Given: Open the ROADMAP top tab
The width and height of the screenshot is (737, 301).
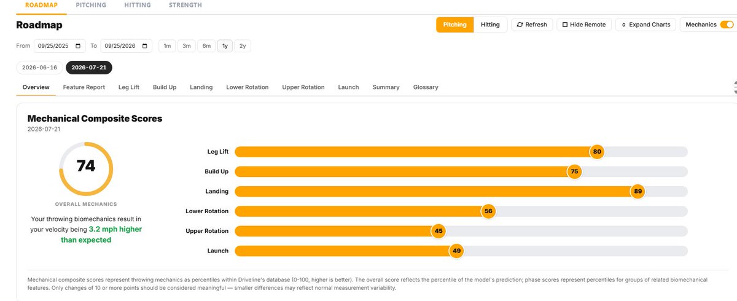Looking at the screenshot, I should click(x=41, y=5).
